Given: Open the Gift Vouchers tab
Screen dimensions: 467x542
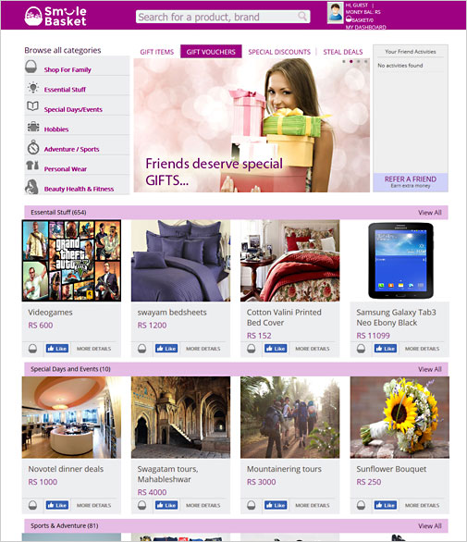Looking at the screenshot, I should (x=211, y=52).
